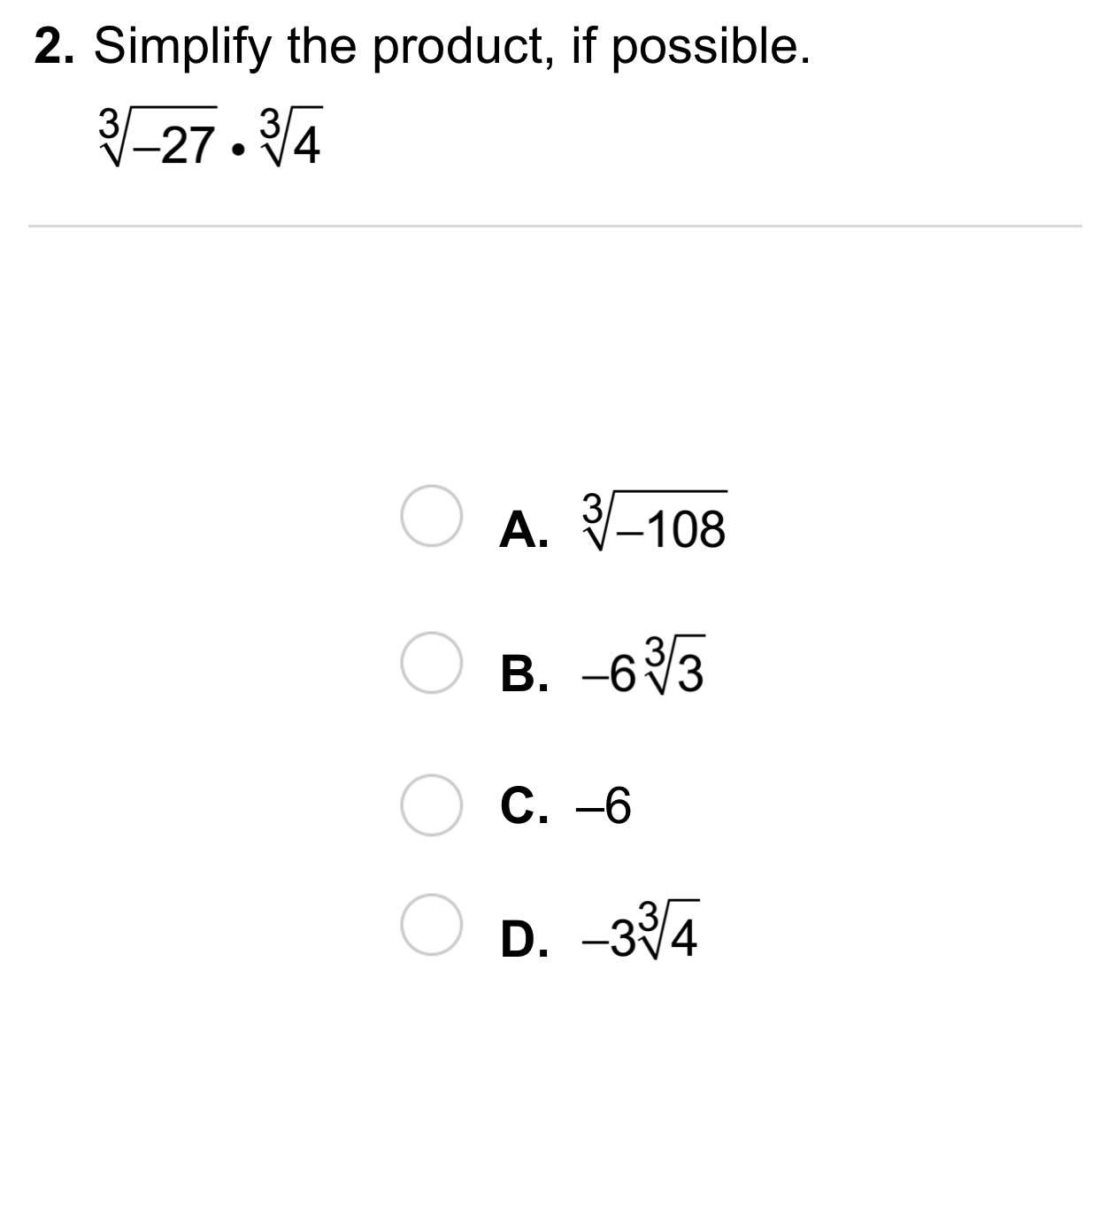Click the –6 cube root of 3 answer text
1115x1216 pixels.
click(642, 668)
